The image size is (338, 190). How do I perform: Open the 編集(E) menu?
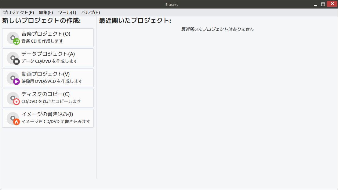tap(46, 12)
